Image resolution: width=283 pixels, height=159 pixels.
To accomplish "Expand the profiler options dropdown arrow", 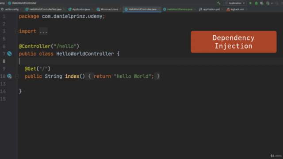I will tap(272, 3).
